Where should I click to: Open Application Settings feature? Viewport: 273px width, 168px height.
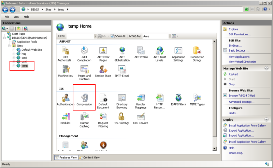click(x=178, y=54)
